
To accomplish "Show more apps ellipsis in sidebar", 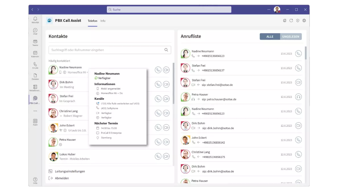I will [35, 111].
